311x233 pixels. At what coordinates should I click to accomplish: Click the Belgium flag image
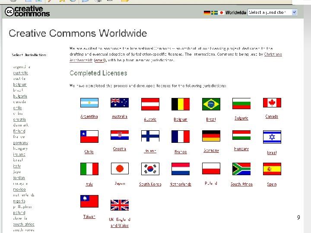click(181, 104)
